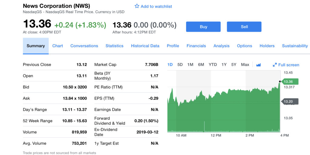The width and height of the screenshot is (310, 155).
Task: Click the Open value 13.11
Action: (x=82, y=76)
